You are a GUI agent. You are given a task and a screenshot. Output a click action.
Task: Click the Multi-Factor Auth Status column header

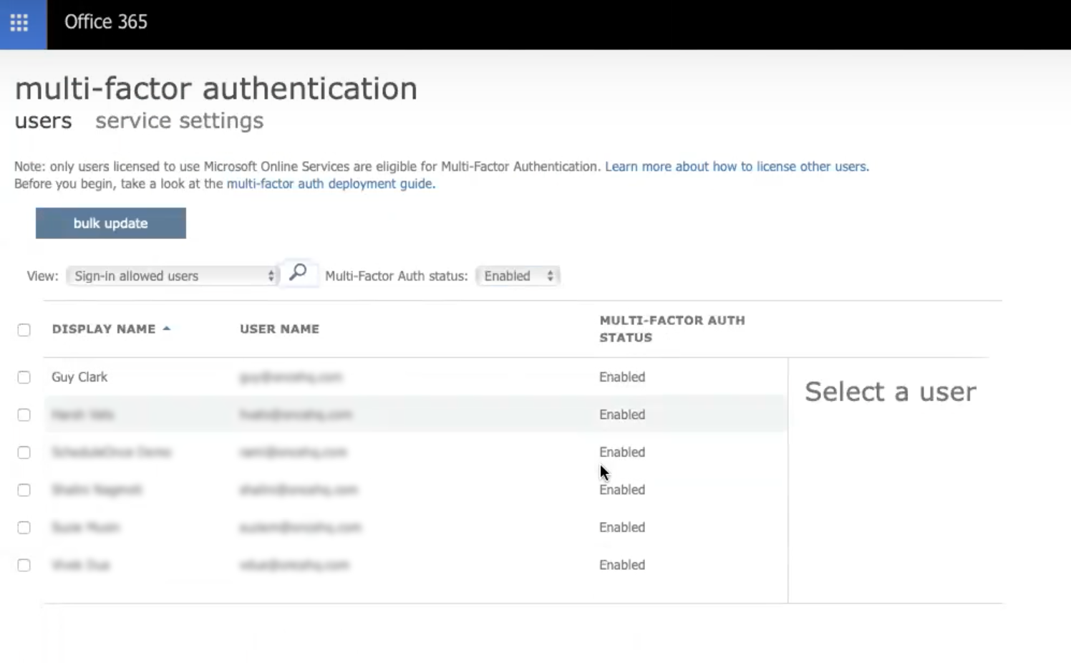pos(672,329)
